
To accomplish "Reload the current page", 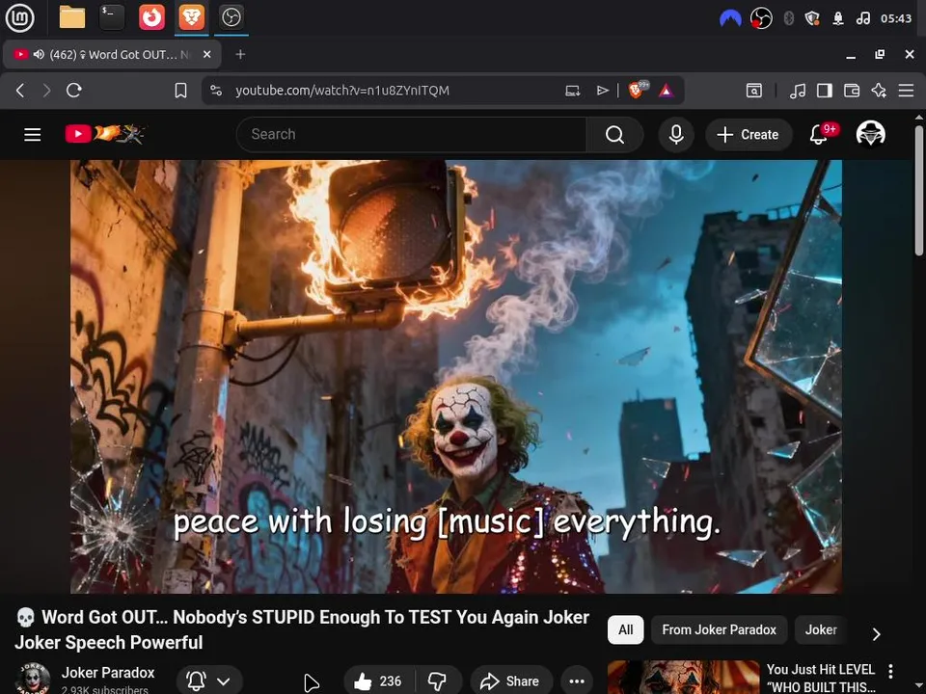I will click(74, 91).
